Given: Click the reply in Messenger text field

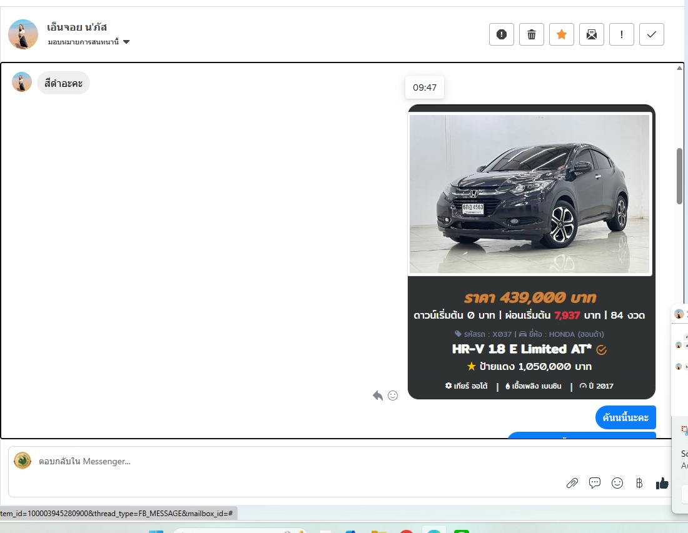Looking at the screenshot, I should click(281, 462).
